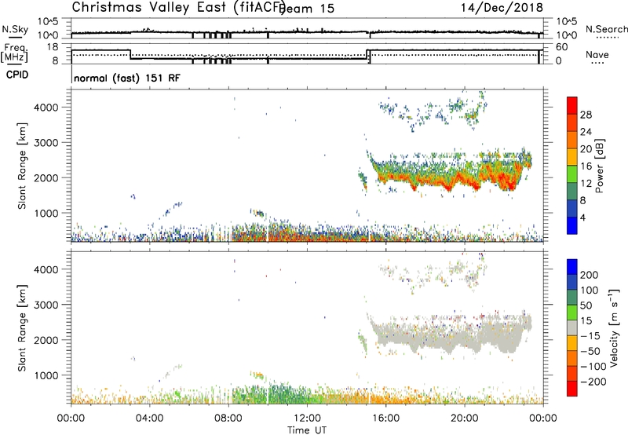Screen dimensions: 628x435
Task: Click the red bottom segment of the Velocity color bar
Action: coord(572,389)
